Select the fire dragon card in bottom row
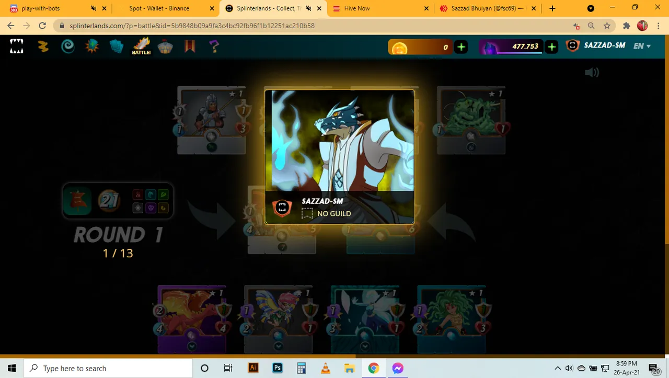This screenshot has width=669, height=378. pos(192,319)
